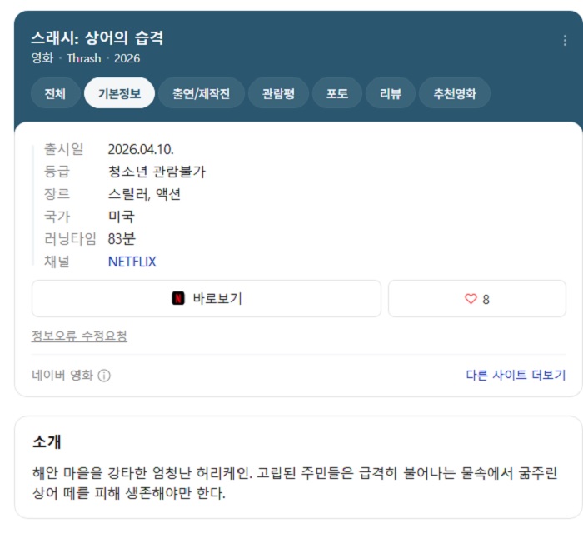Select the 기본정보 tab
This screenshot has width=583, height=533.
pyautogui.click(x=119, y=93)
